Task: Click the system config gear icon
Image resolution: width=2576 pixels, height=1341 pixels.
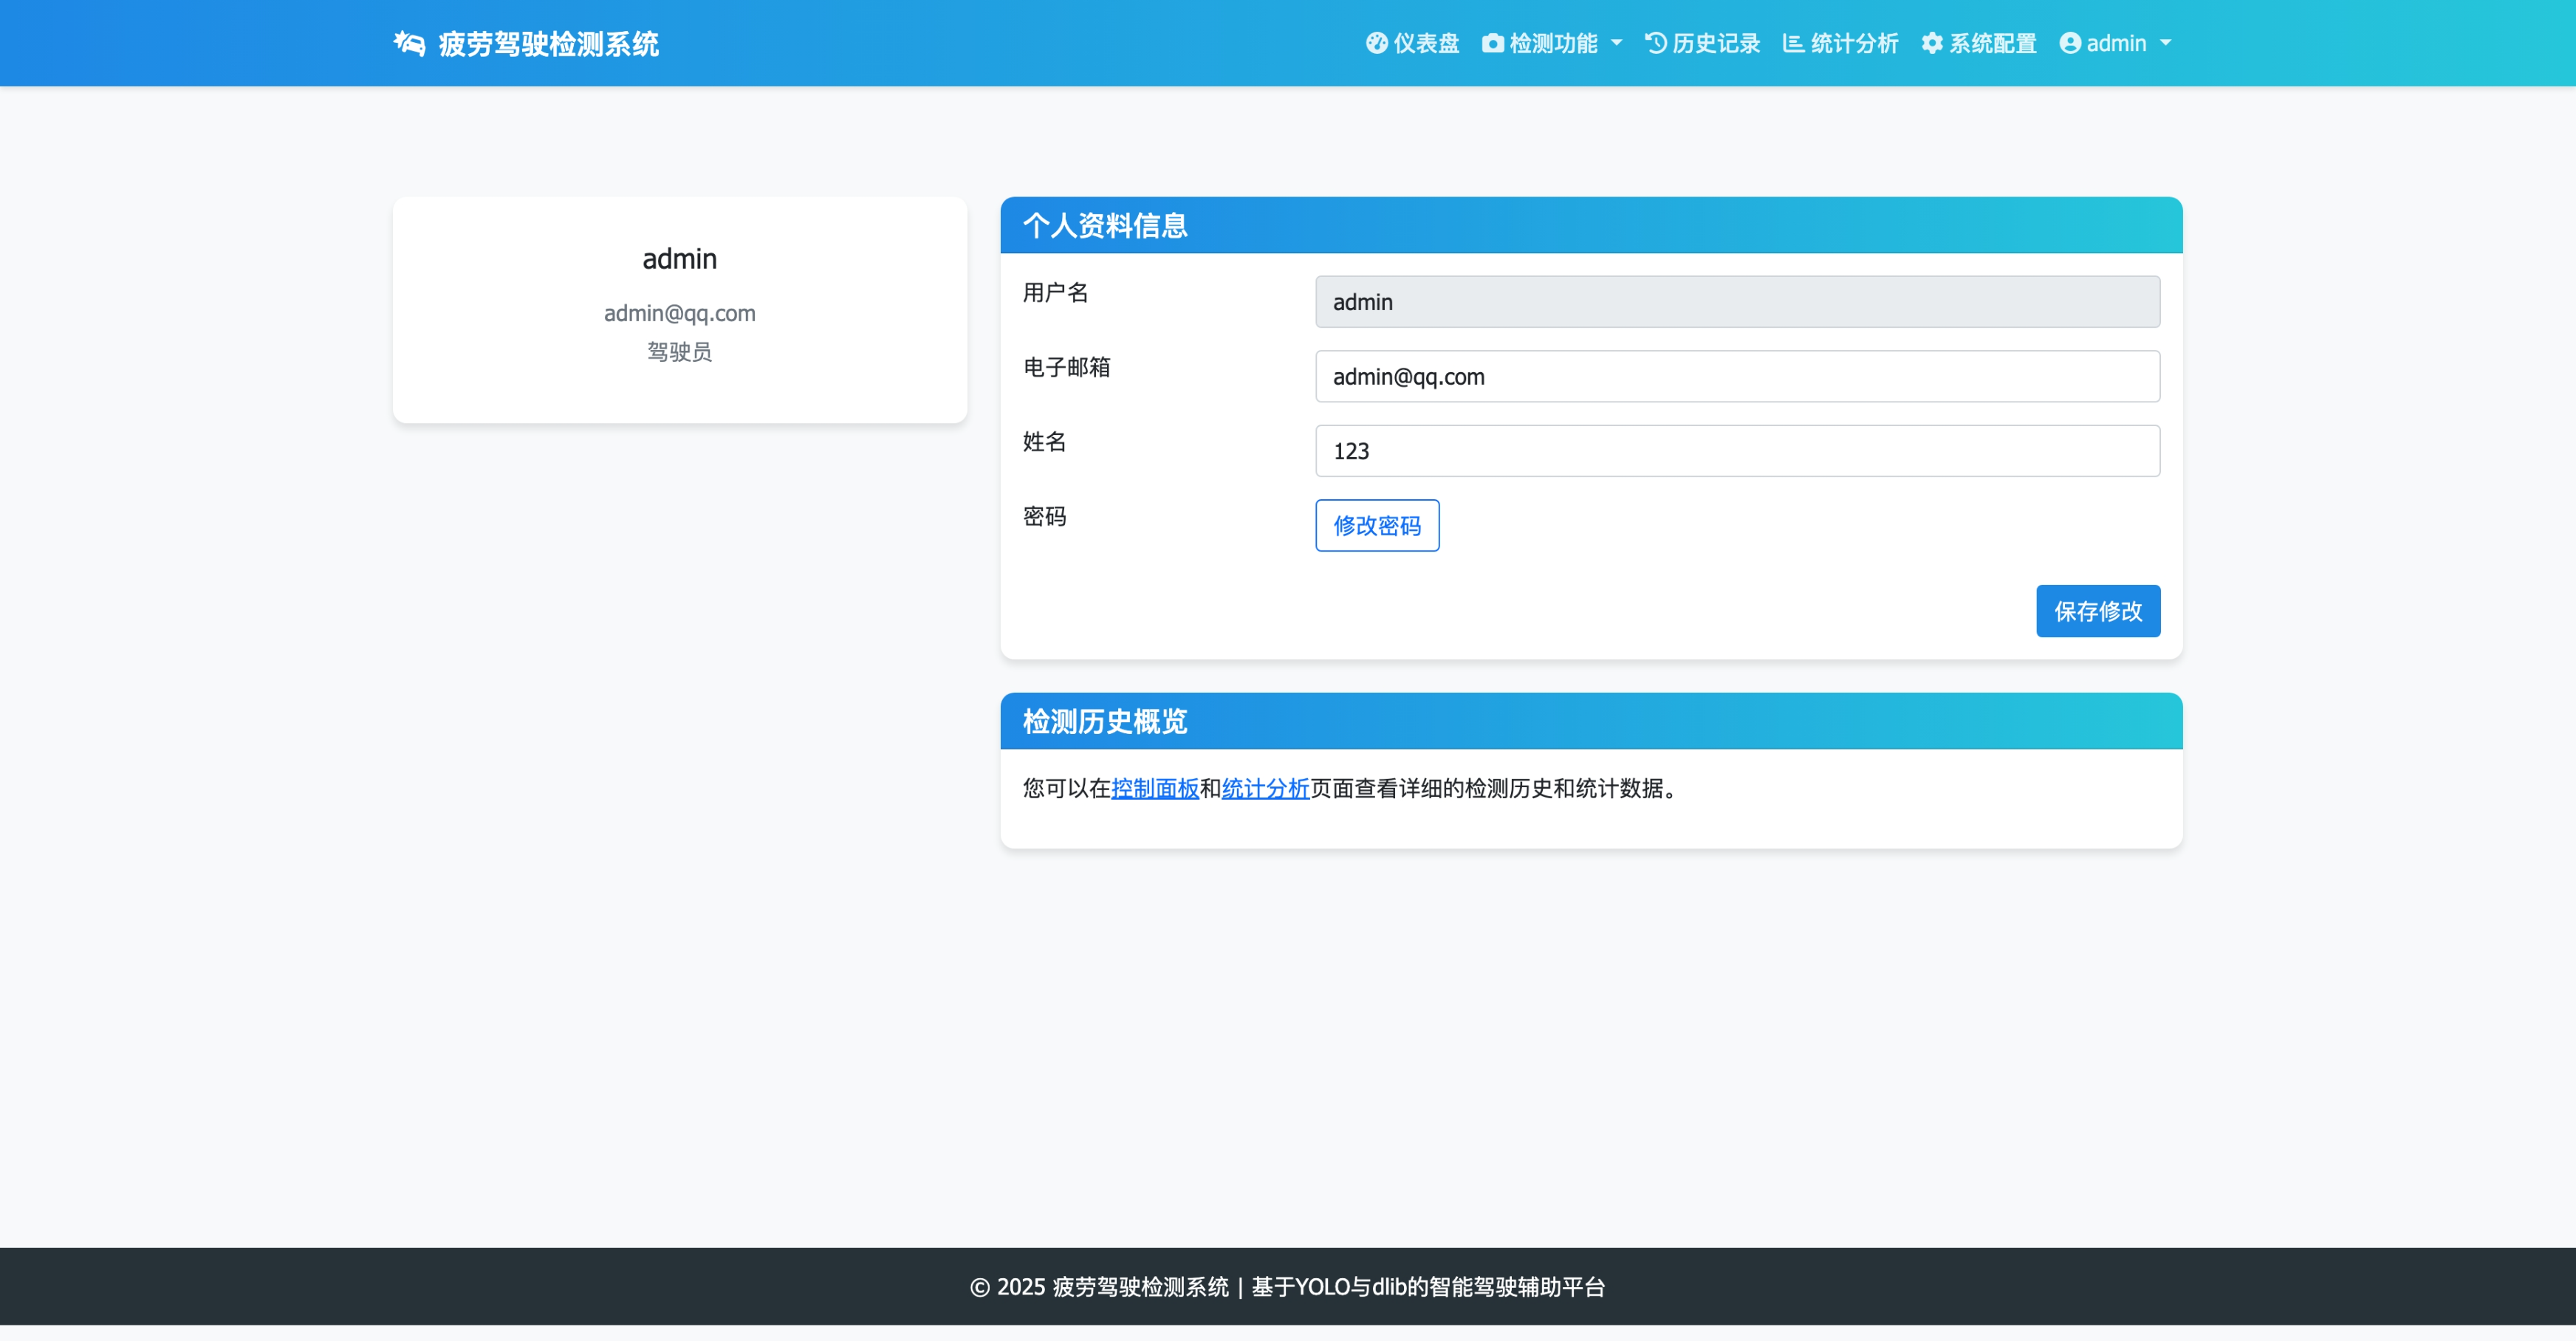Action: point(1932,43)
